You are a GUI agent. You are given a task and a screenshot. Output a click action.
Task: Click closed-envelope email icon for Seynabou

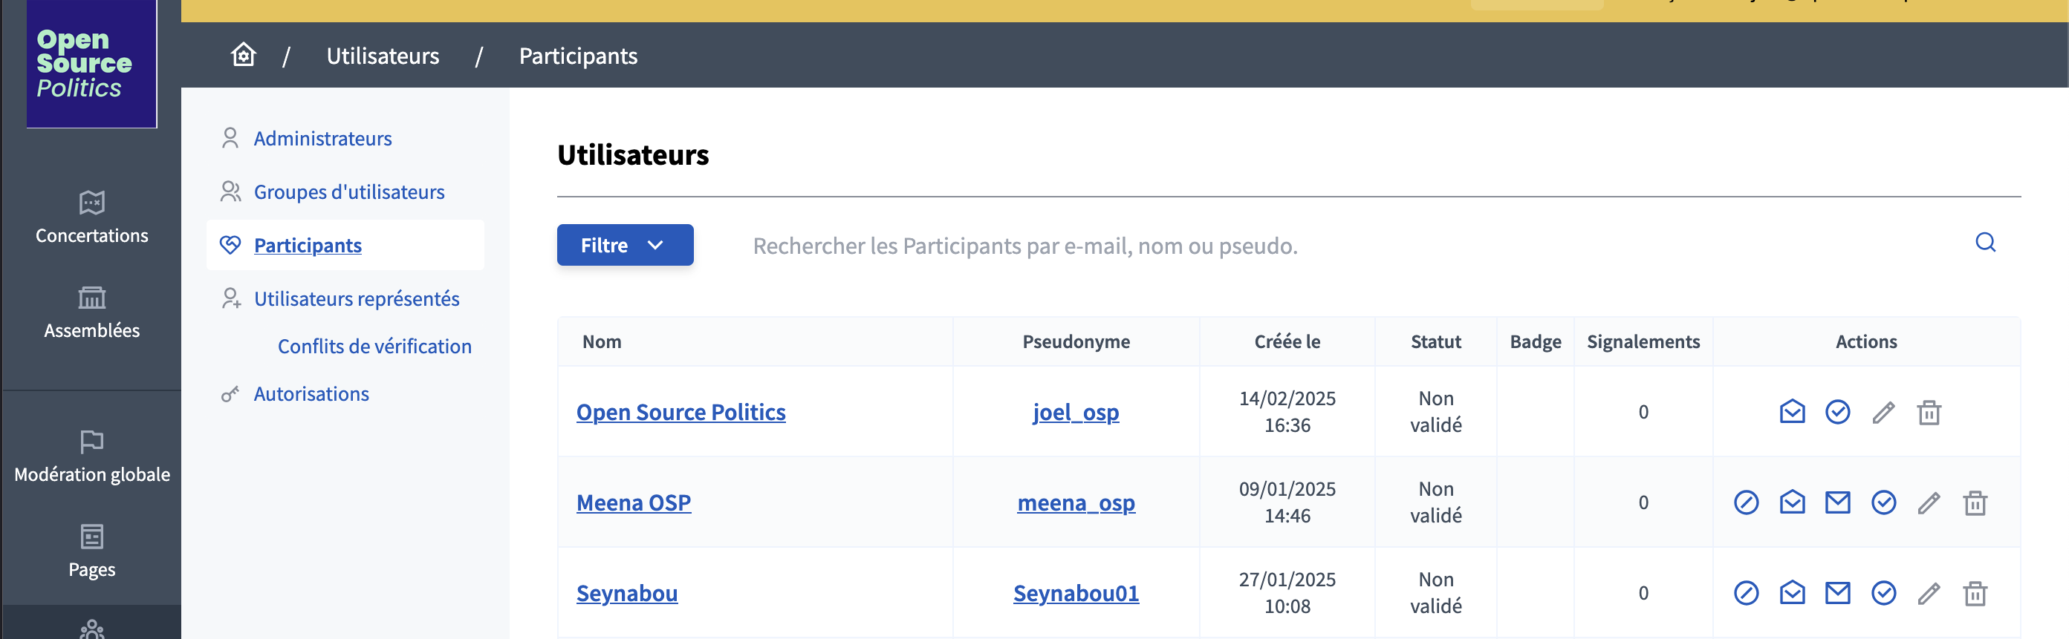pyautogui.click(x=1838, y=593)
